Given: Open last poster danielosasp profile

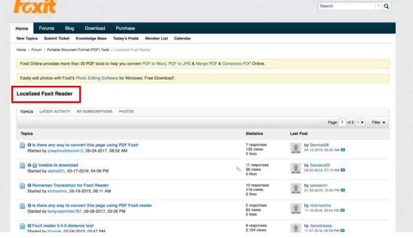Looking at the screenshot, I should click(x=321, y=226).
